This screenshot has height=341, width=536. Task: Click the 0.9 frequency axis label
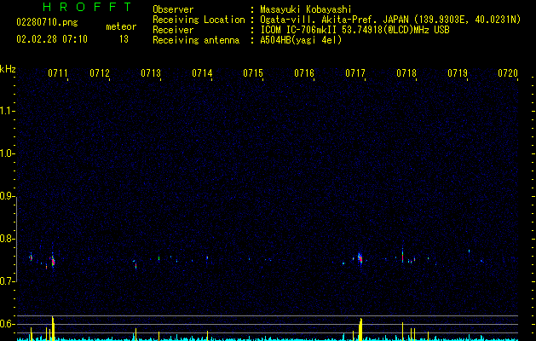8,196
